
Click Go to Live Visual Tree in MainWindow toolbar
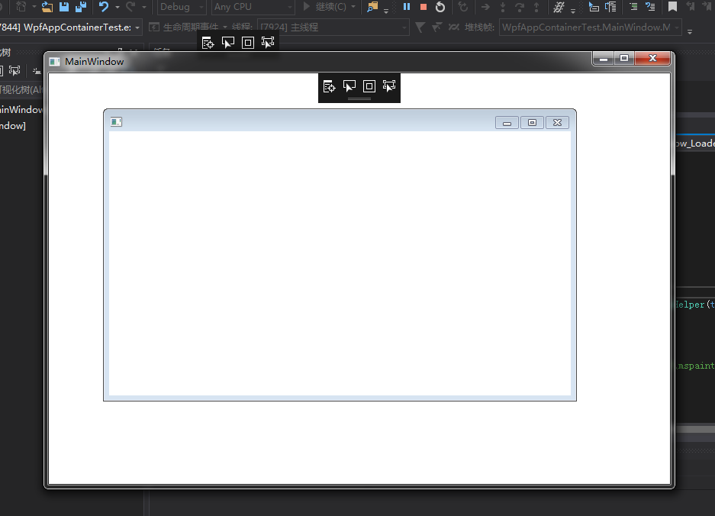(x=329, y=86)
